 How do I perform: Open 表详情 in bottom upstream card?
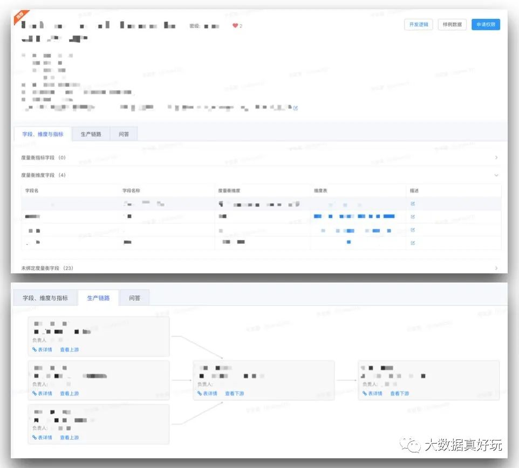tap(42, 438)
